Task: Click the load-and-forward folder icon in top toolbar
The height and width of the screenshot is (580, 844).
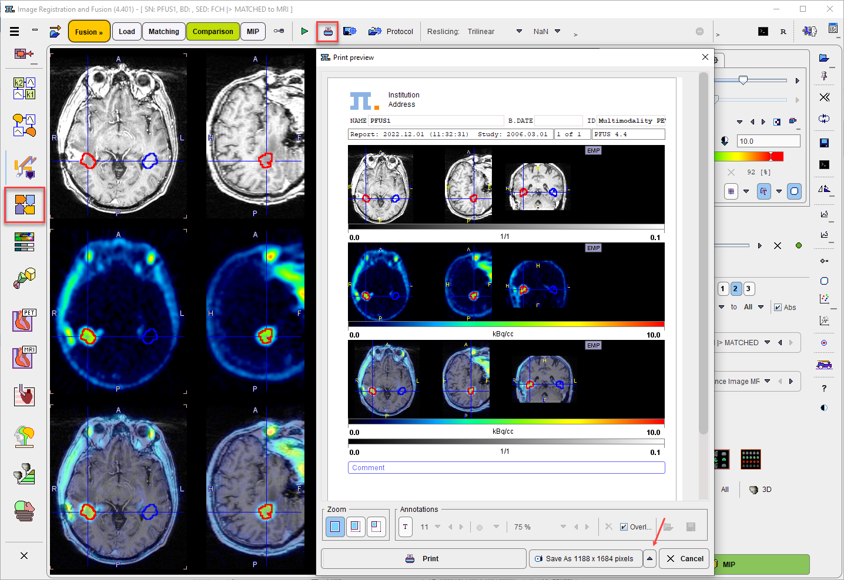Action: 55,32
